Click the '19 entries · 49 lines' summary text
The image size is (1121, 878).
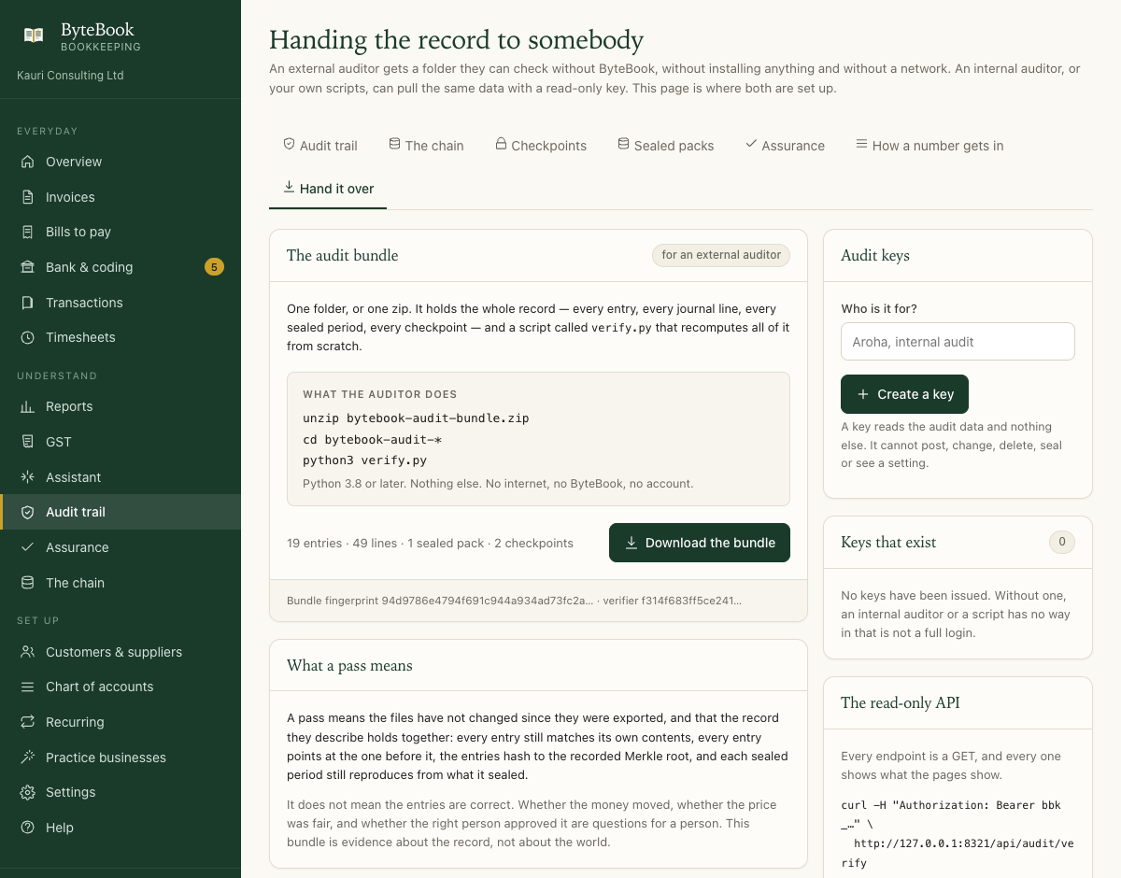coord(430,543)
